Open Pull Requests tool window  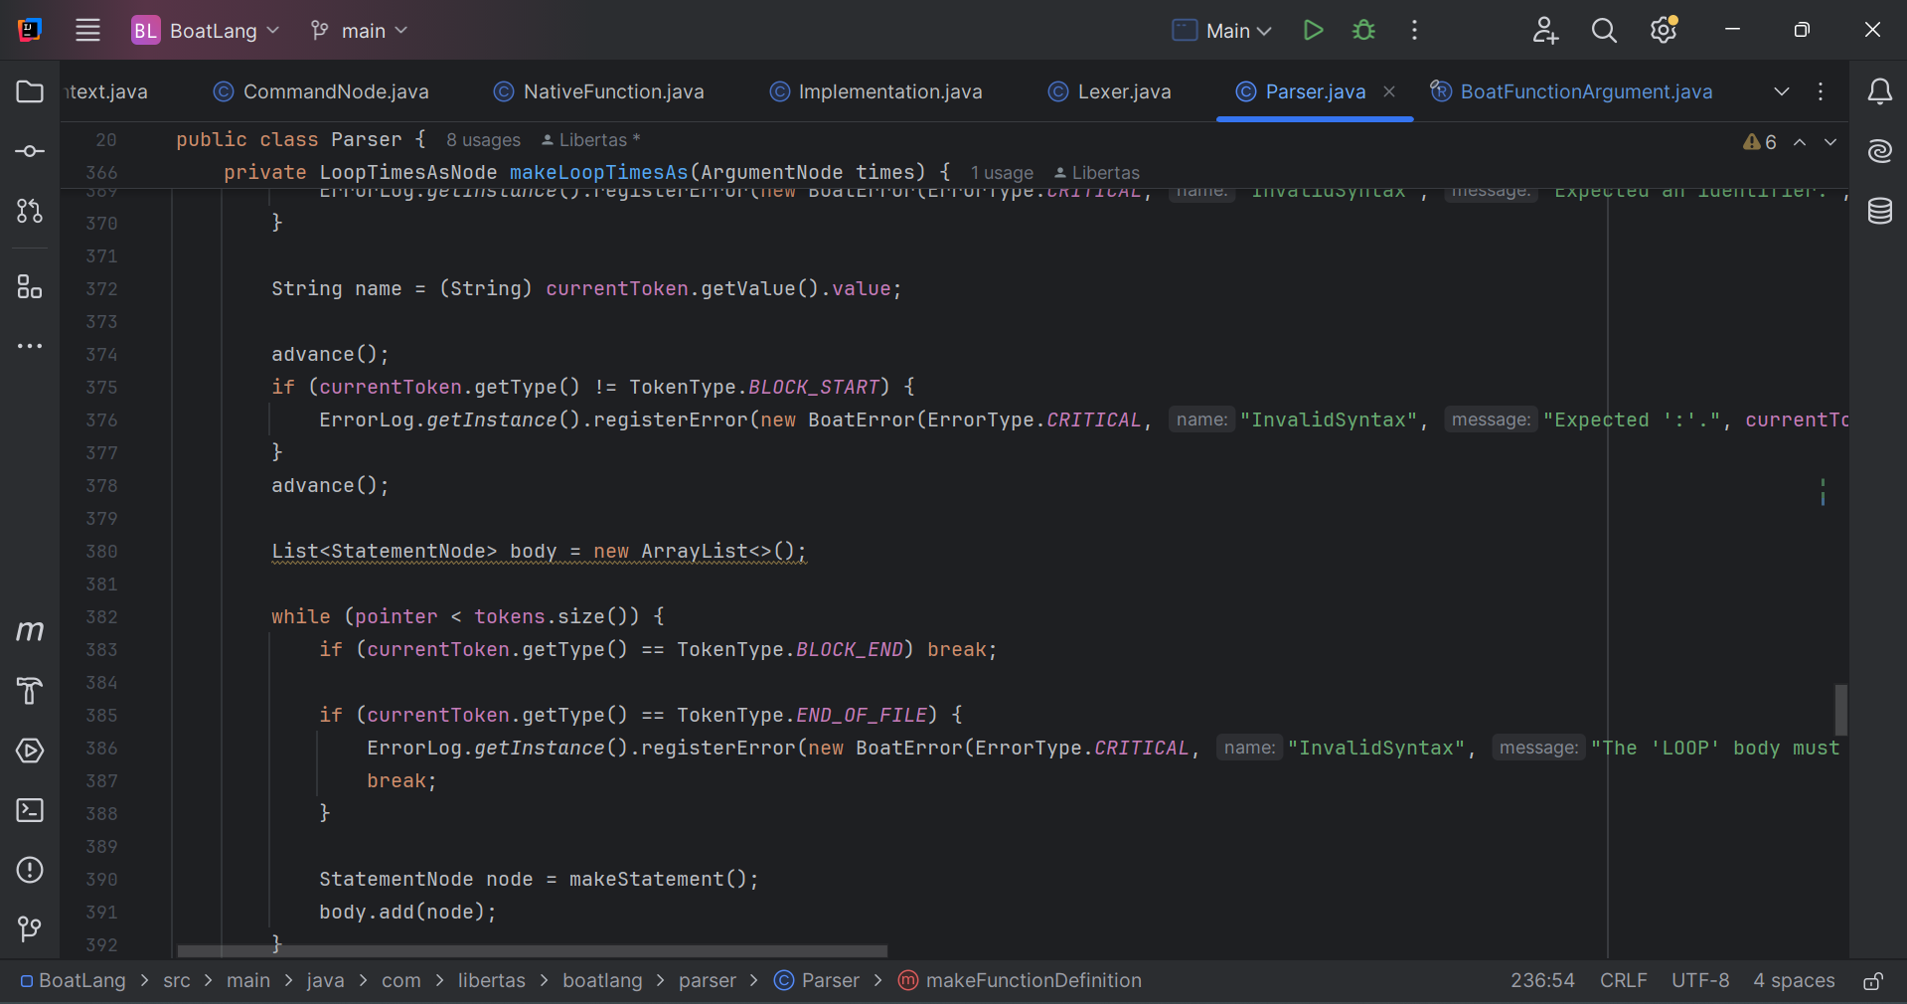(x=30, y=211)
